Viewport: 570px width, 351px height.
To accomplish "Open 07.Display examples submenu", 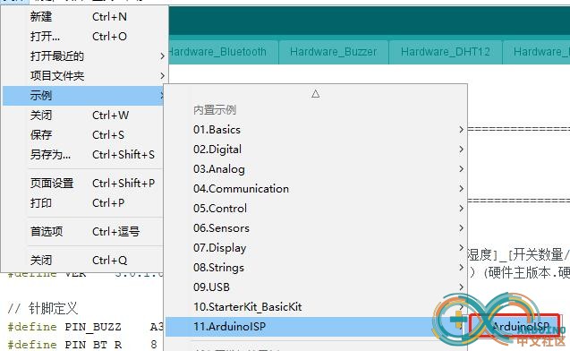I will click(316, 248).
